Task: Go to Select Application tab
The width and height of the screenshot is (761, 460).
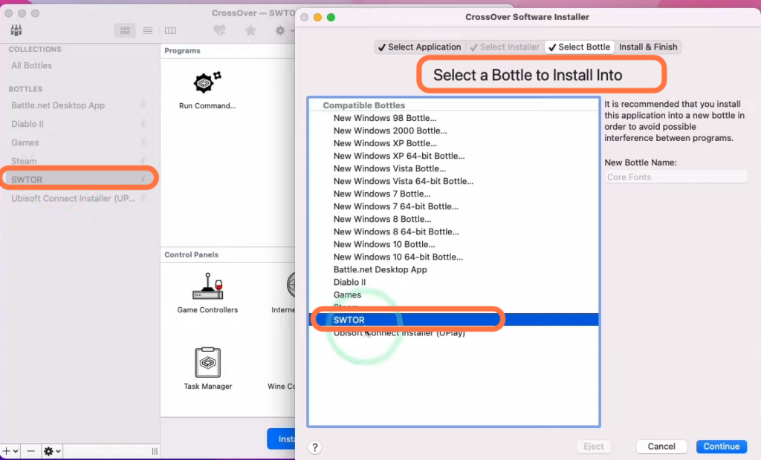Action: point(419,47)
